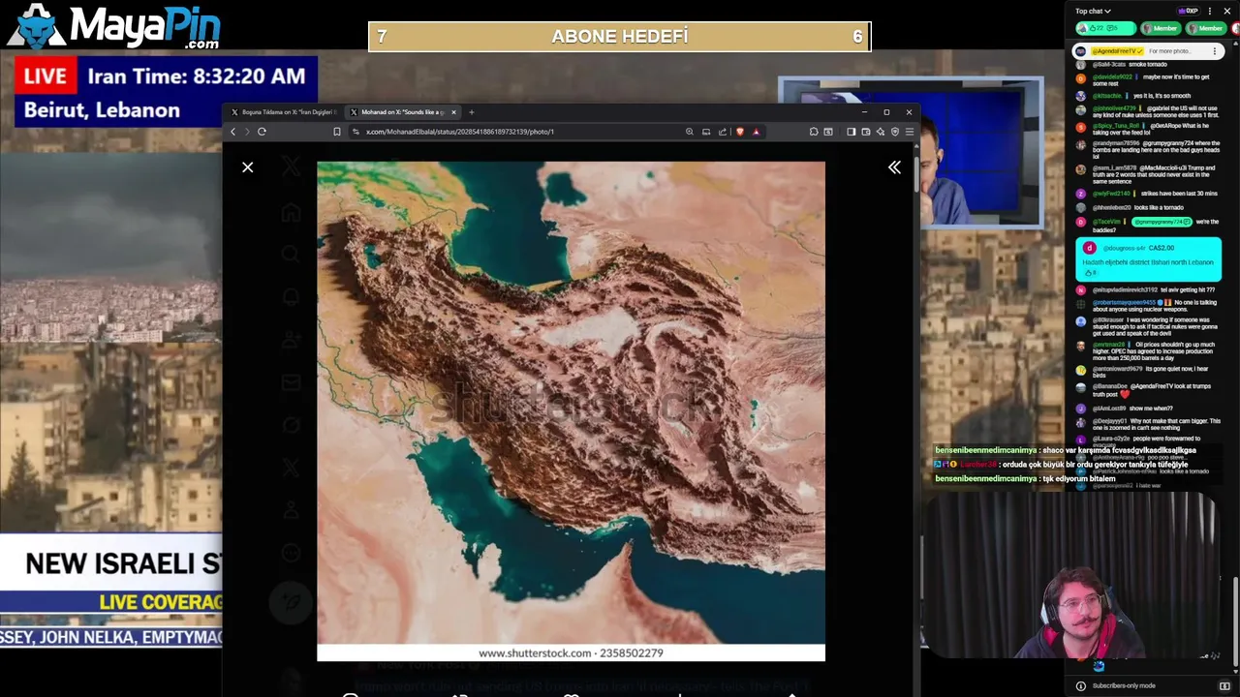Open the zoom magnifier in the address bar

[x=690, y=132]
